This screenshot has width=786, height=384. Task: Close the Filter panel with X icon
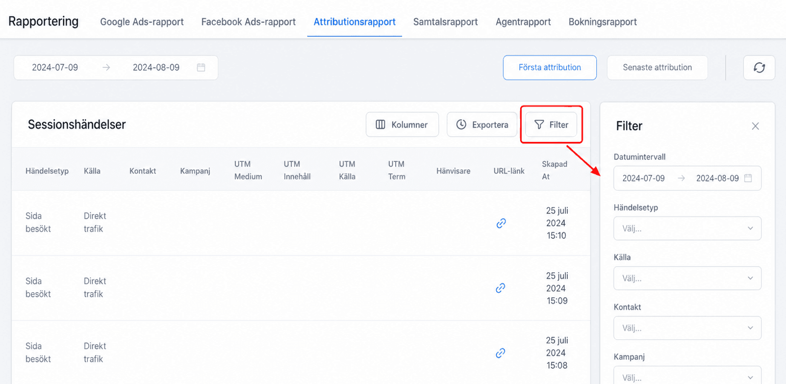tap(755, 126)
